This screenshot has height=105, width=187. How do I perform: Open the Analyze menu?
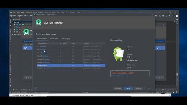coord(41,12)
